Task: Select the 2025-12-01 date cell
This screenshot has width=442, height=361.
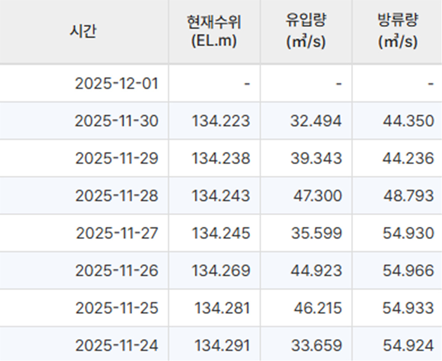Action: pos(116,83)
